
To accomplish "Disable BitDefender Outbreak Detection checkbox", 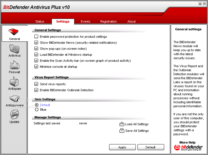I will pos(36,90).
